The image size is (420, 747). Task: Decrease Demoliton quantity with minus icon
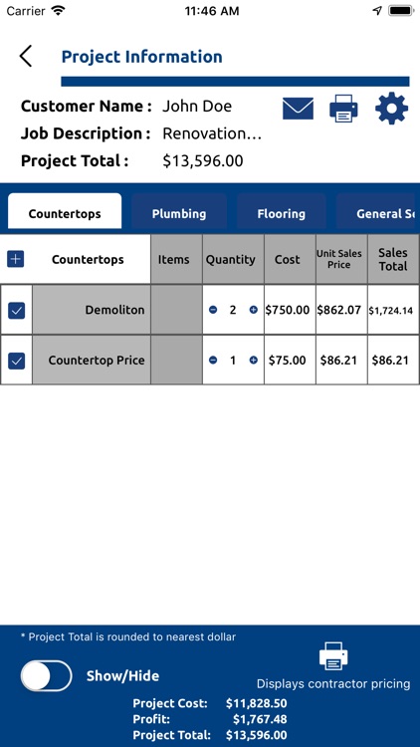point(213,310)
